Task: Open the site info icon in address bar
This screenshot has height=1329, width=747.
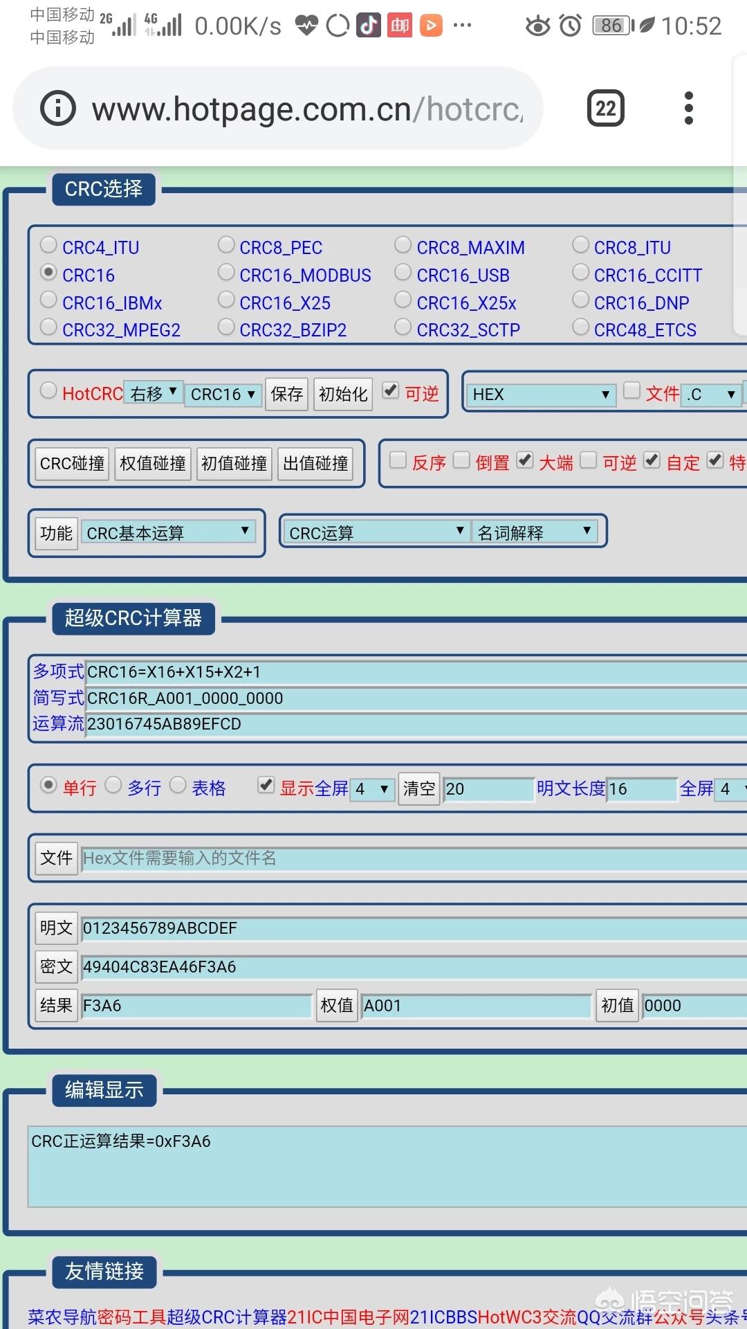Action: (x=58, y=109)
